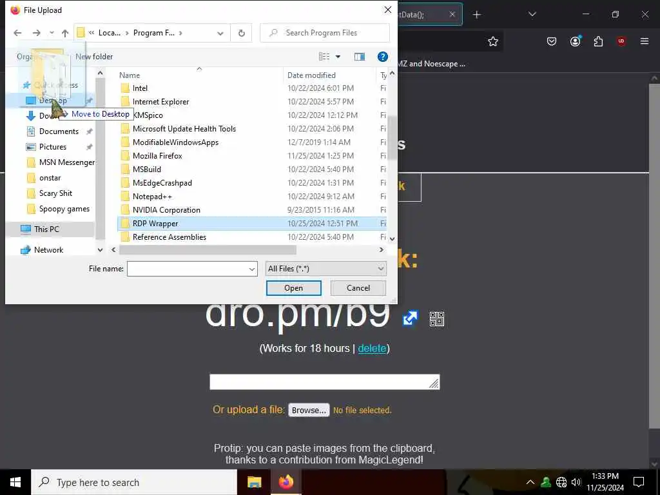Go back in the File Upload dialog

17,33
